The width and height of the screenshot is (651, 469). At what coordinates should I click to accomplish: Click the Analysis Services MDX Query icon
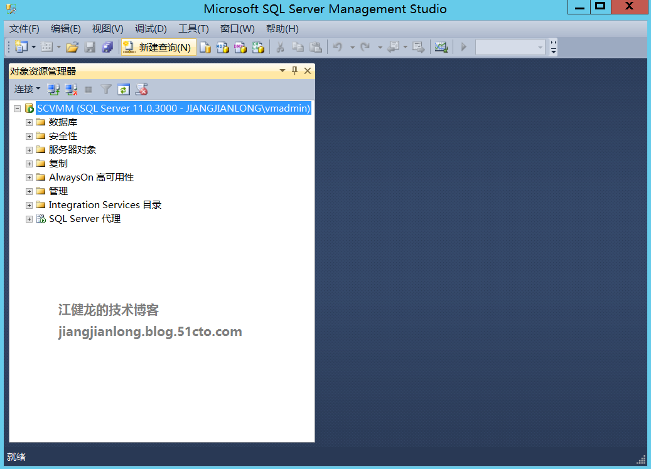point(222,47)
